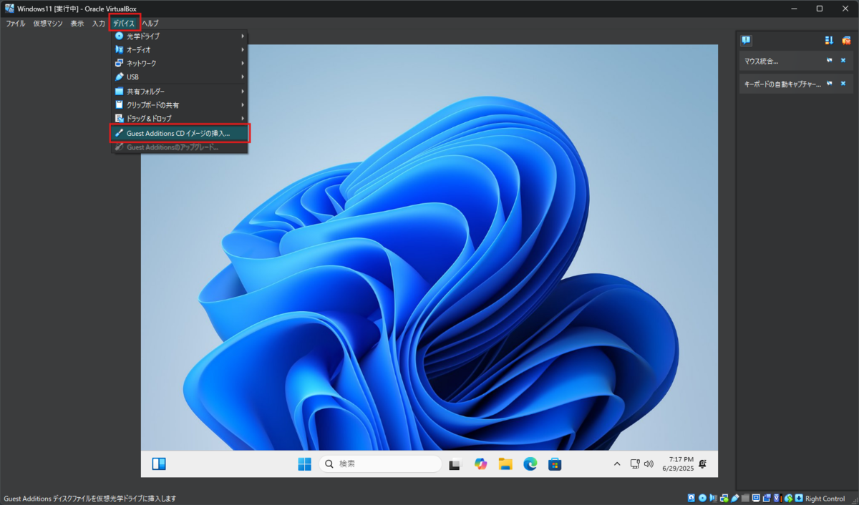This screenshot has width=859, height=505.
Task: Click the guest tray volume icon
Action: 649,464
